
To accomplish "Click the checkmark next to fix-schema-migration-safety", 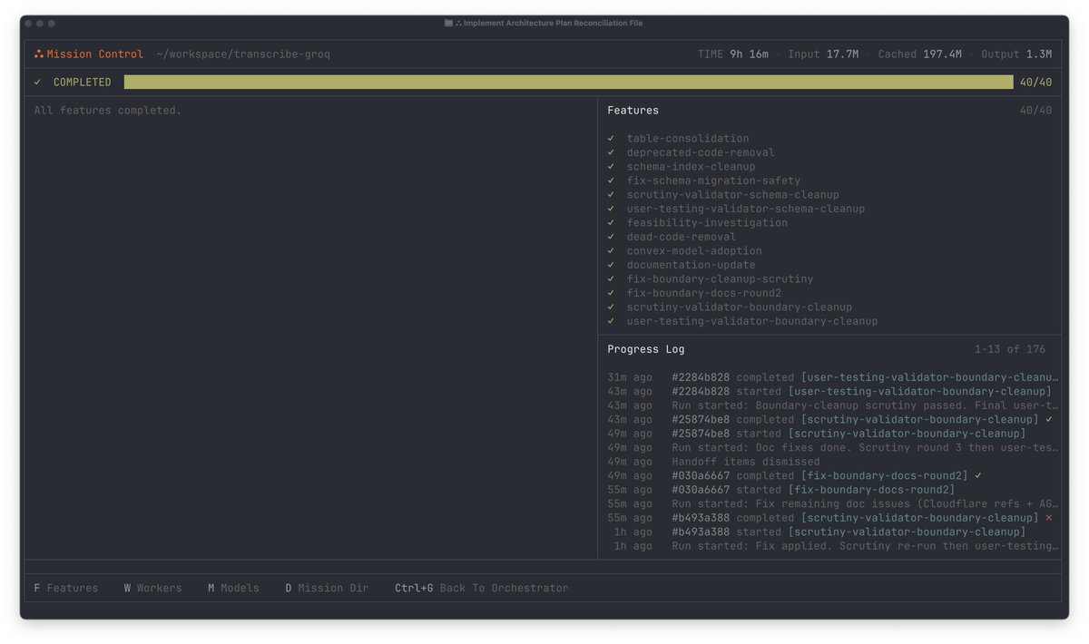I will pos(611,181).
